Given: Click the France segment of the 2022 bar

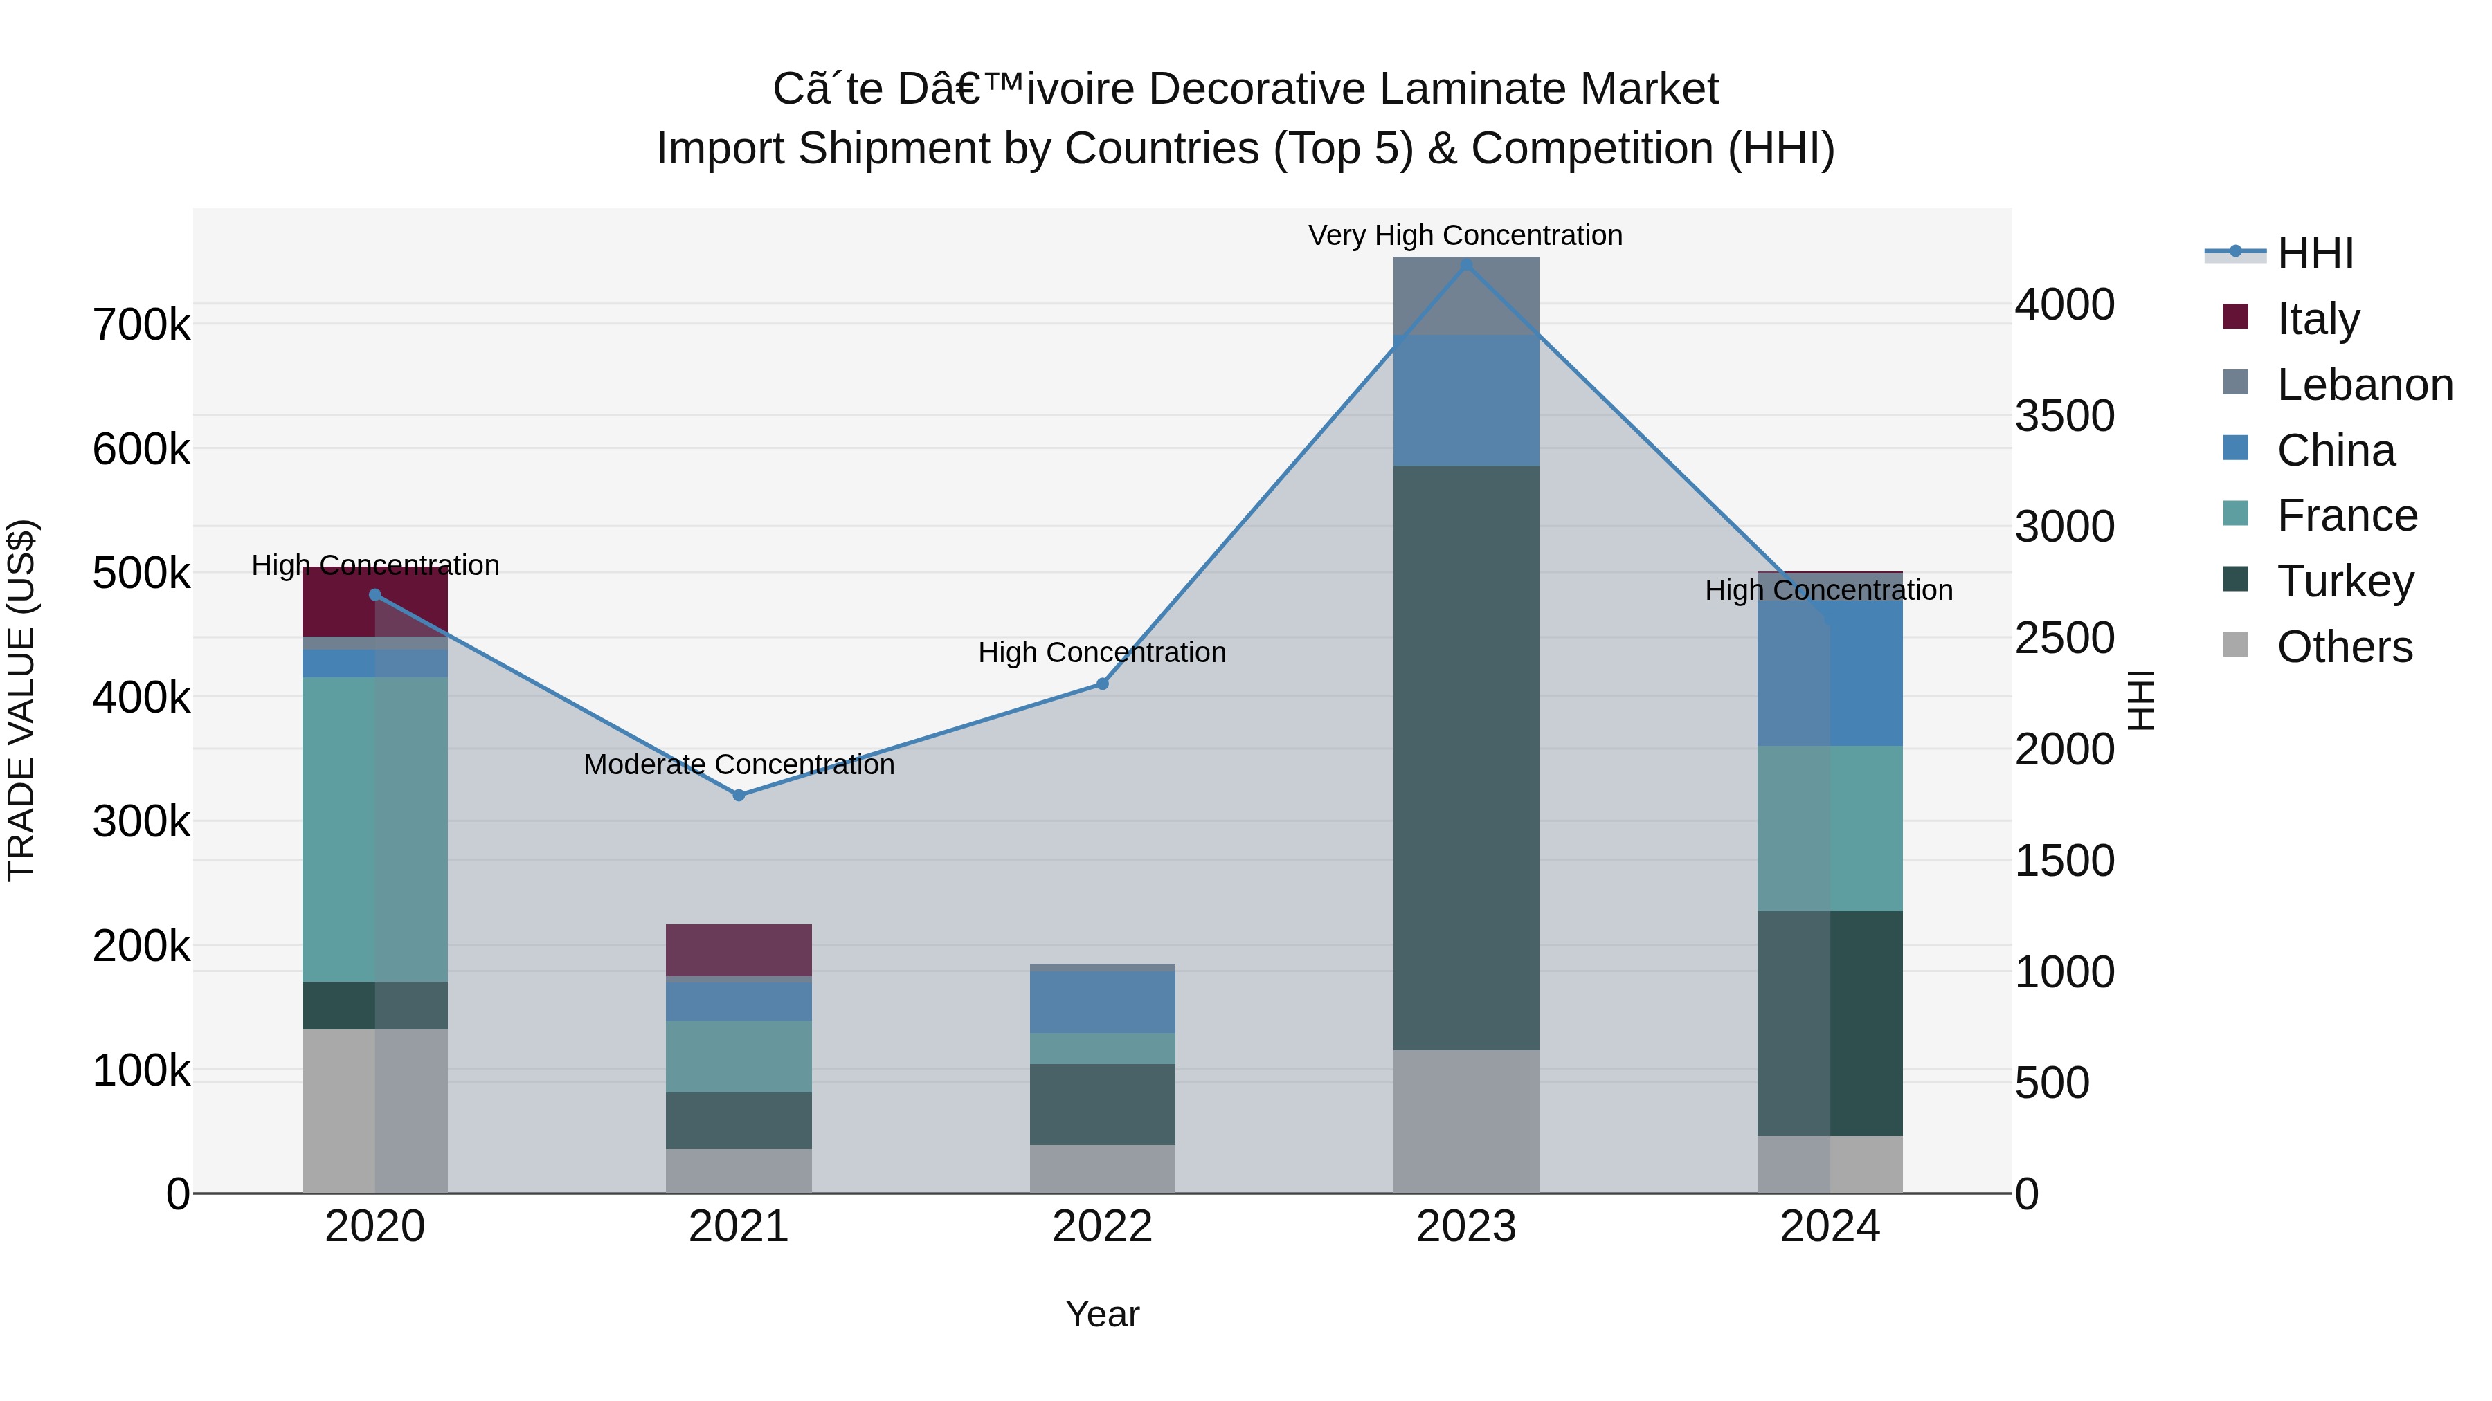Looking at the screenshot, I should pos(1102,1048).
